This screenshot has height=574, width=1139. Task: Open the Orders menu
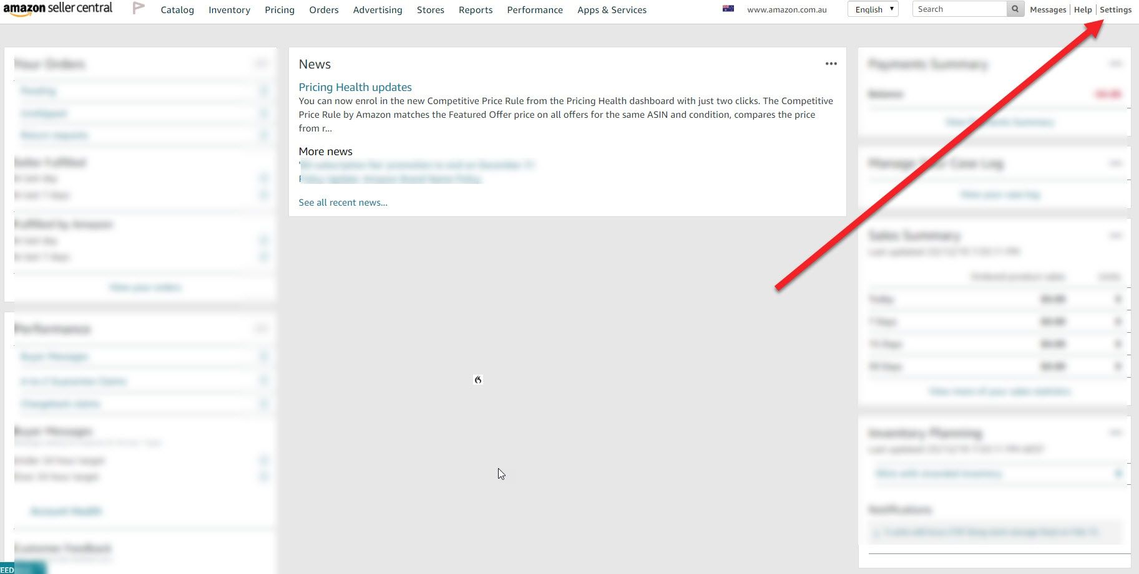click(324, 10)
